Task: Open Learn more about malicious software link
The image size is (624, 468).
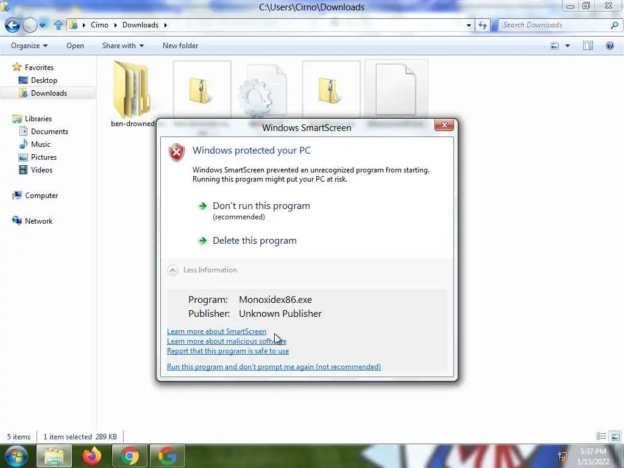Action: coord(227,341)
